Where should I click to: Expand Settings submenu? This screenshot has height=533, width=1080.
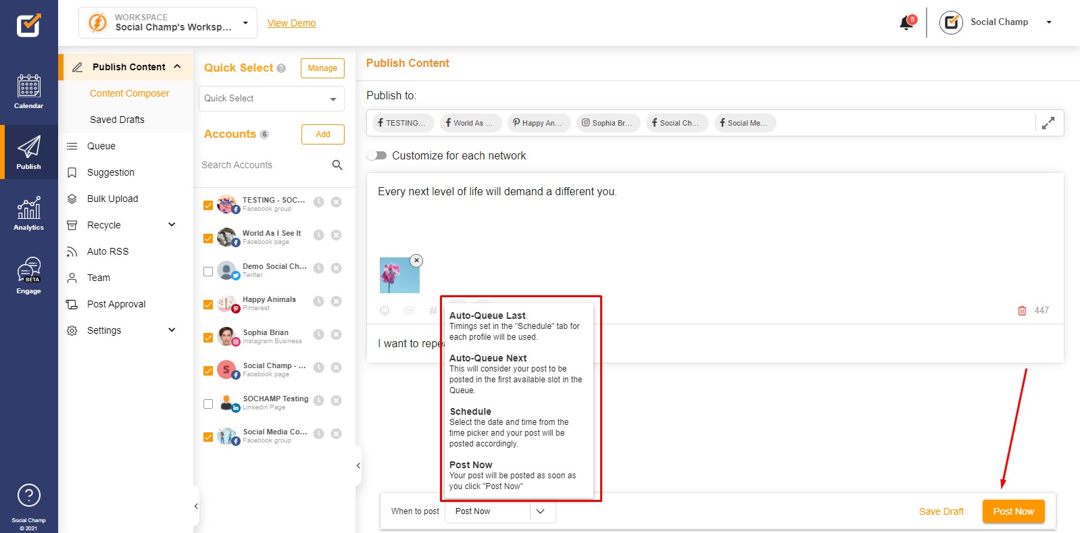tap(172, 330)
